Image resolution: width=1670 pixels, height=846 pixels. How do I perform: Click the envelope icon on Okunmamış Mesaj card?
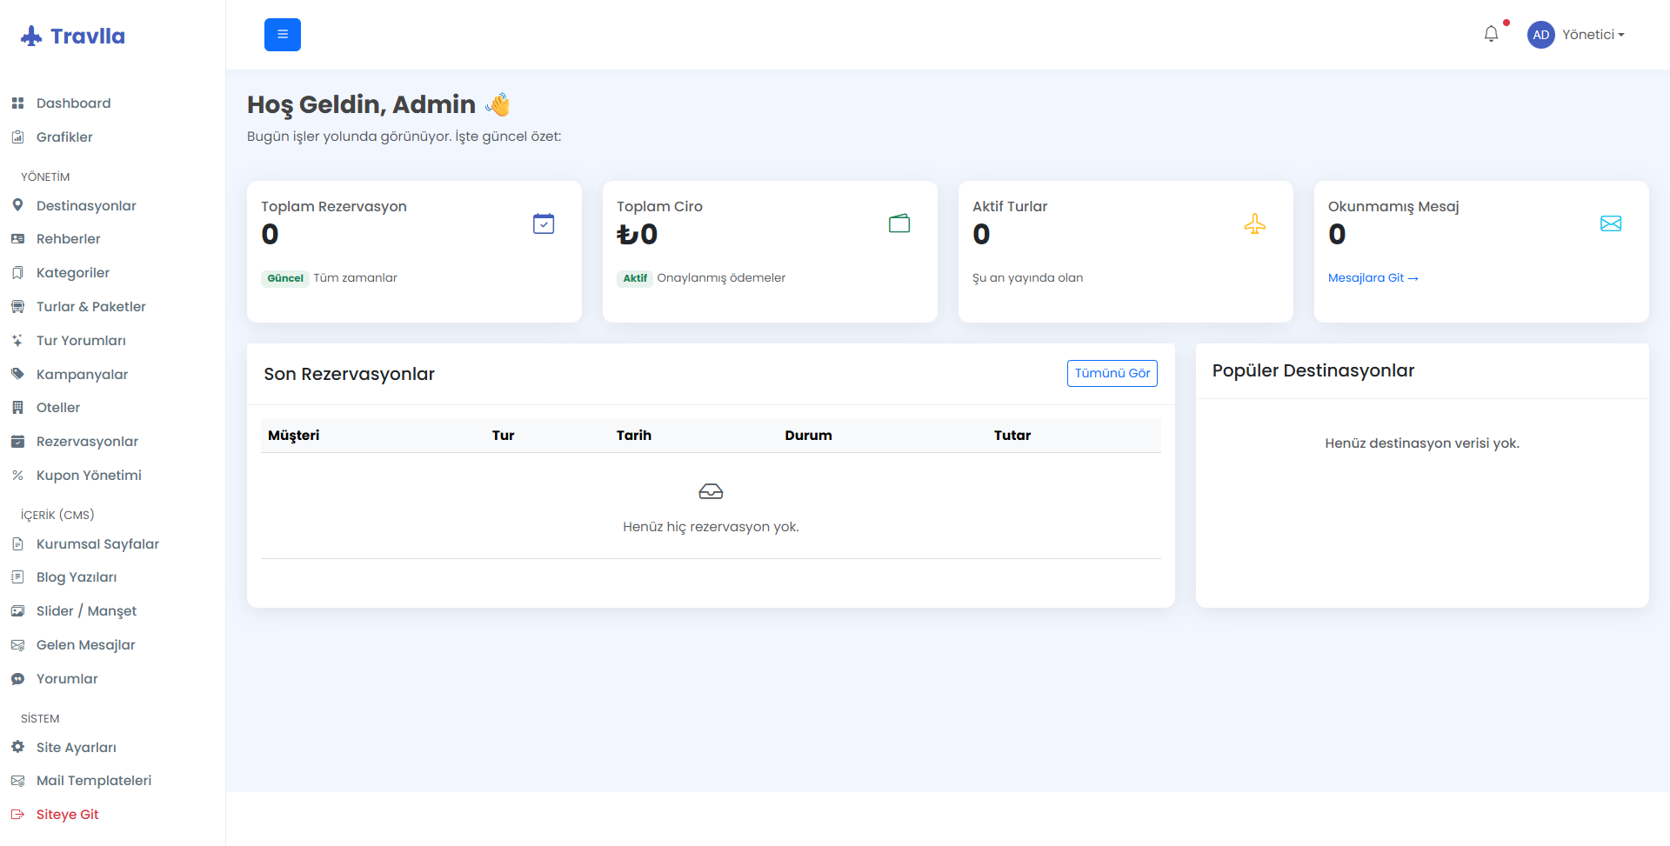1611,223
